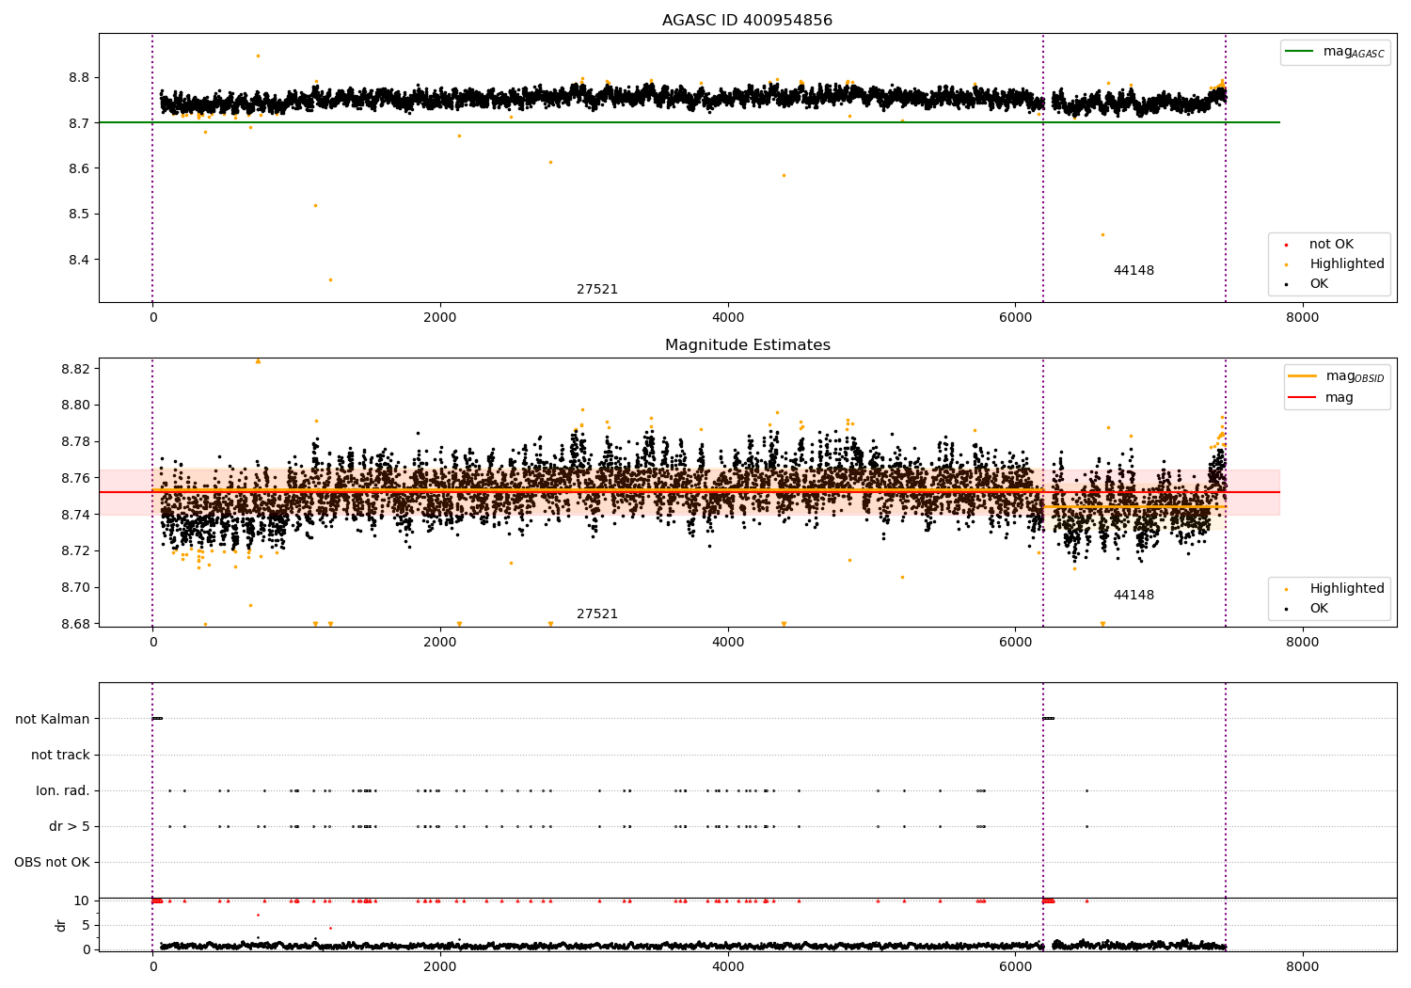Select 'not OK' legend entry in AGASC plot

coord(1320,245)
